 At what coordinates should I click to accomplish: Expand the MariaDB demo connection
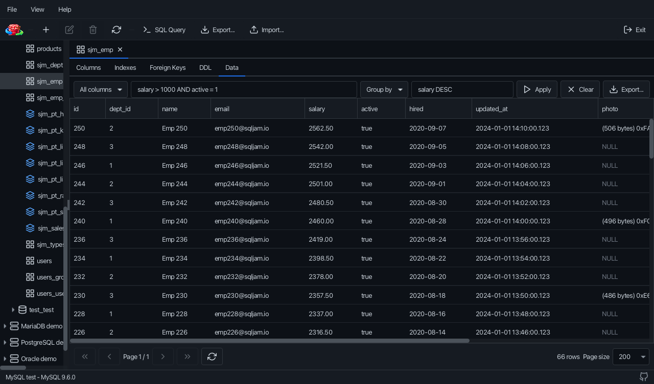5,326
